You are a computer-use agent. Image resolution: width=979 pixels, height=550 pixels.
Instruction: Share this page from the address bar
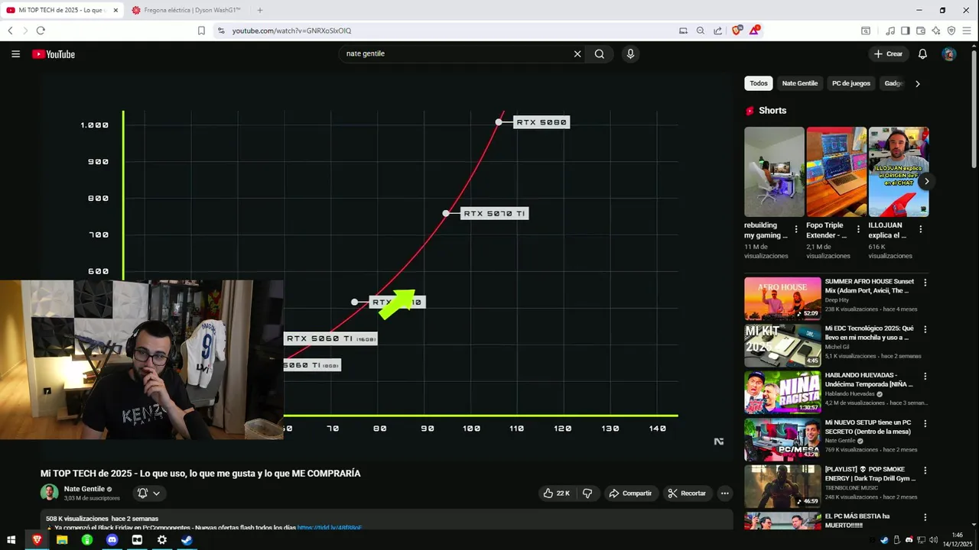[717, 31]
